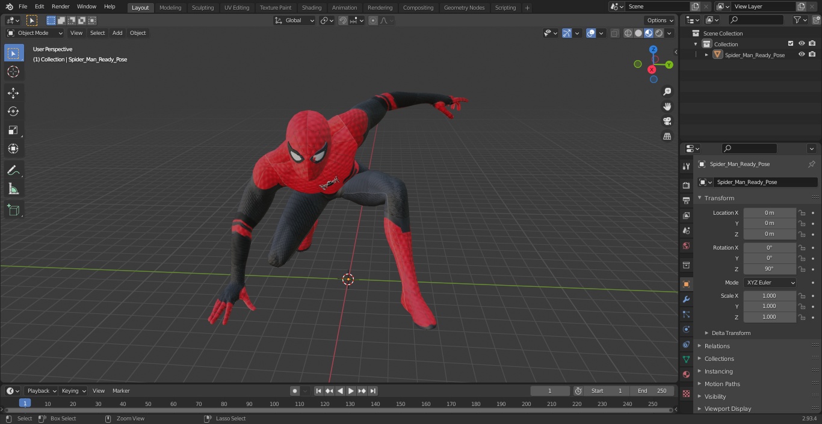Image resolution: width=822 pixels, height=424 pixels.
Task: Open the XYZ Euler rotation mode dropdown
Action: coord(770,283)
